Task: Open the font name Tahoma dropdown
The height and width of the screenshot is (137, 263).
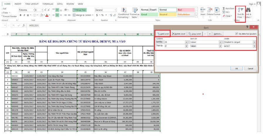Action: pos(33,10)
